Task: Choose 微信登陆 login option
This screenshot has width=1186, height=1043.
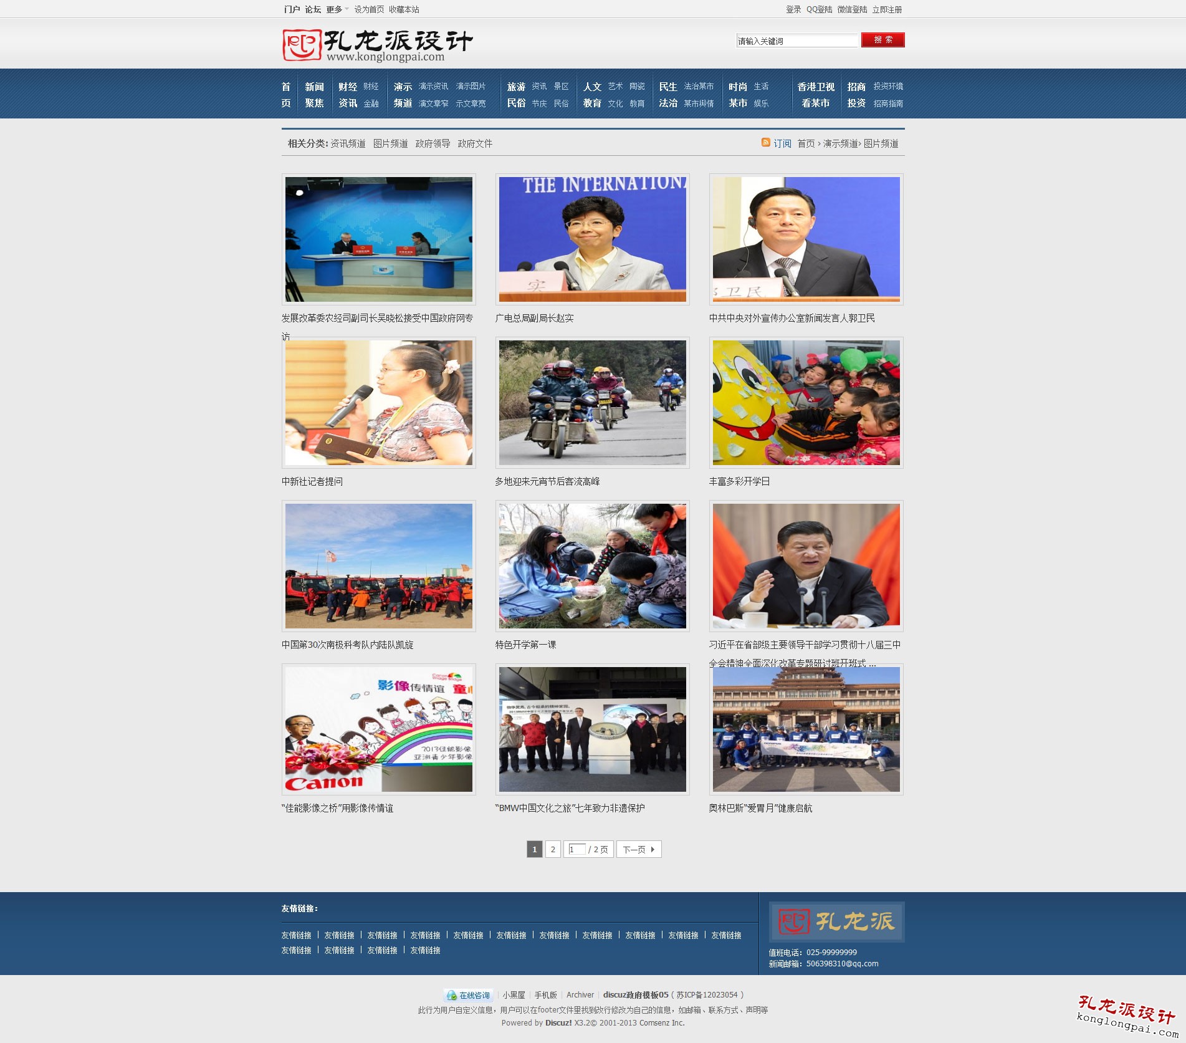Action: click(x=852, y=9)
